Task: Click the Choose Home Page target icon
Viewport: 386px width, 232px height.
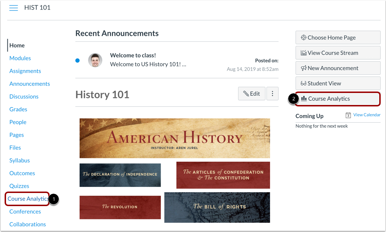Action: click(303, 38)
